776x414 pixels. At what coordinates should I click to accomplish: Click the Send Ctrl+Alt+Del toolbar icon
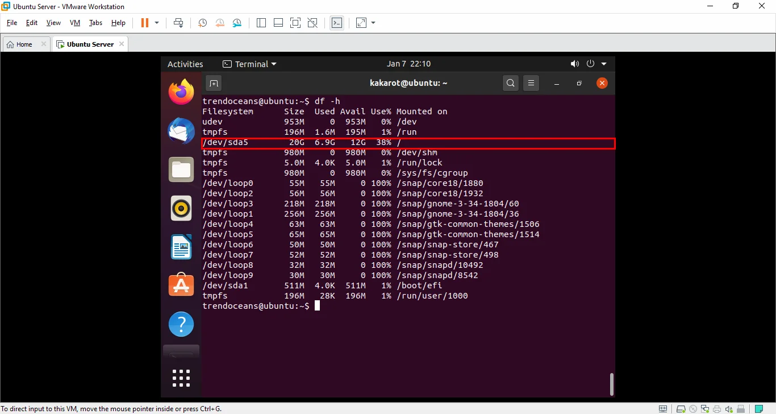178,23
